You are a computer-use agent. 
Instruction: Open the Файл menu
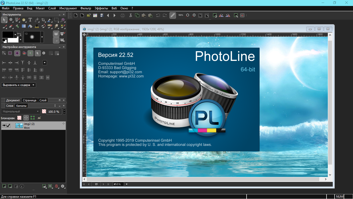(x=5, y=8)
